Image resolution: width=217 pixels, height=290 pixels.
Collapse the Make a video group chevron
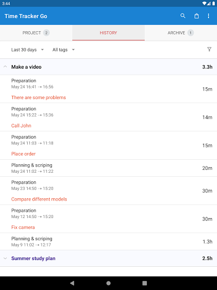coord(5,67)
